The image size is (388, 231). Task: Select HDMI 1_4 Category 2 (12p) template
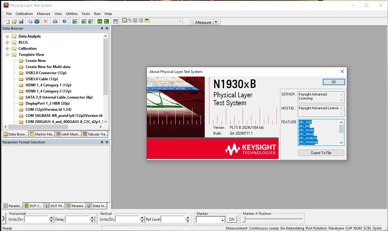48,91
